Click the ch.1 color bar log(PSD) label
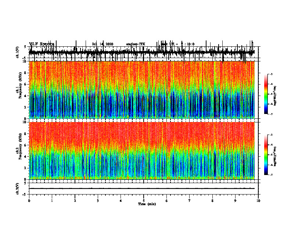This screenshot has width=291, height=225. (275, 96)
